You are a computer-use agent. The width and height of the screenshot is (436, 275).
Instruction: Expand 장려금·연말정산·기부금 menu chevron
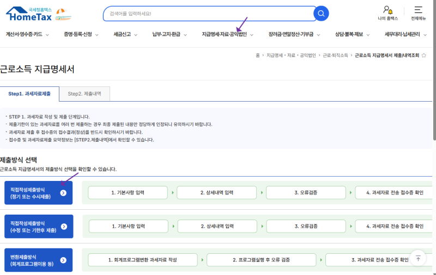[318, 35]
